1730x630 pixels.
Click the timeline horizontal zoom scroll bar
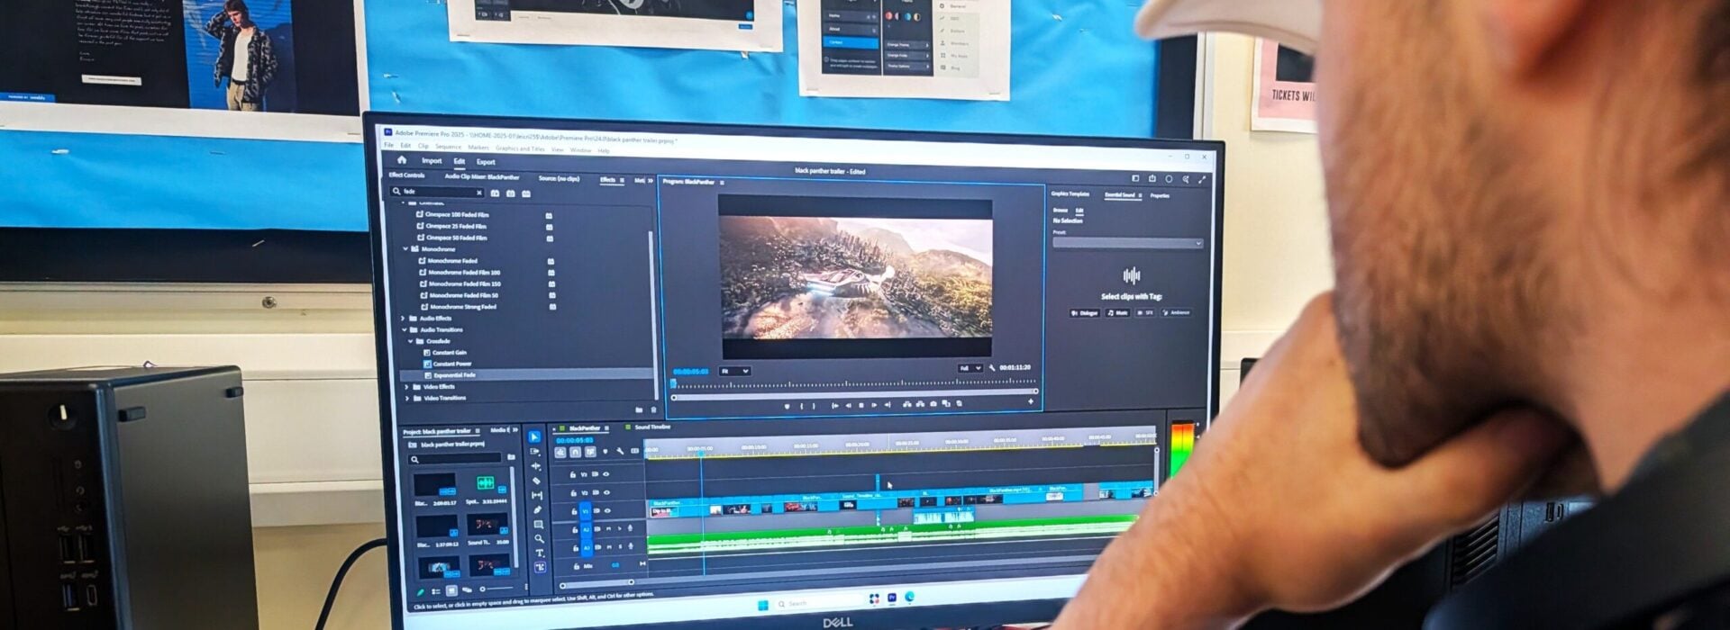[596, 584]
